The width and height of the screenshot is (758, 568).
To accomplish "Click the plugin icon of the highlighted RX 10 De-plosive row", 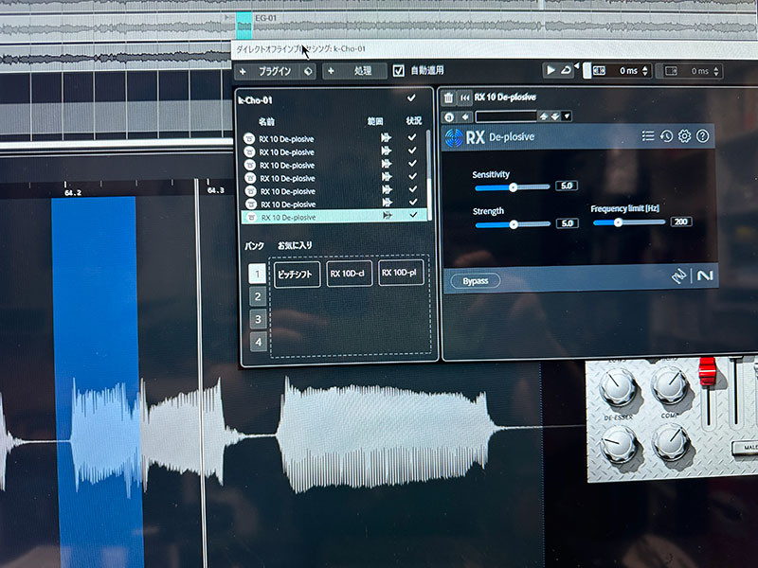I will pos(251,218).
